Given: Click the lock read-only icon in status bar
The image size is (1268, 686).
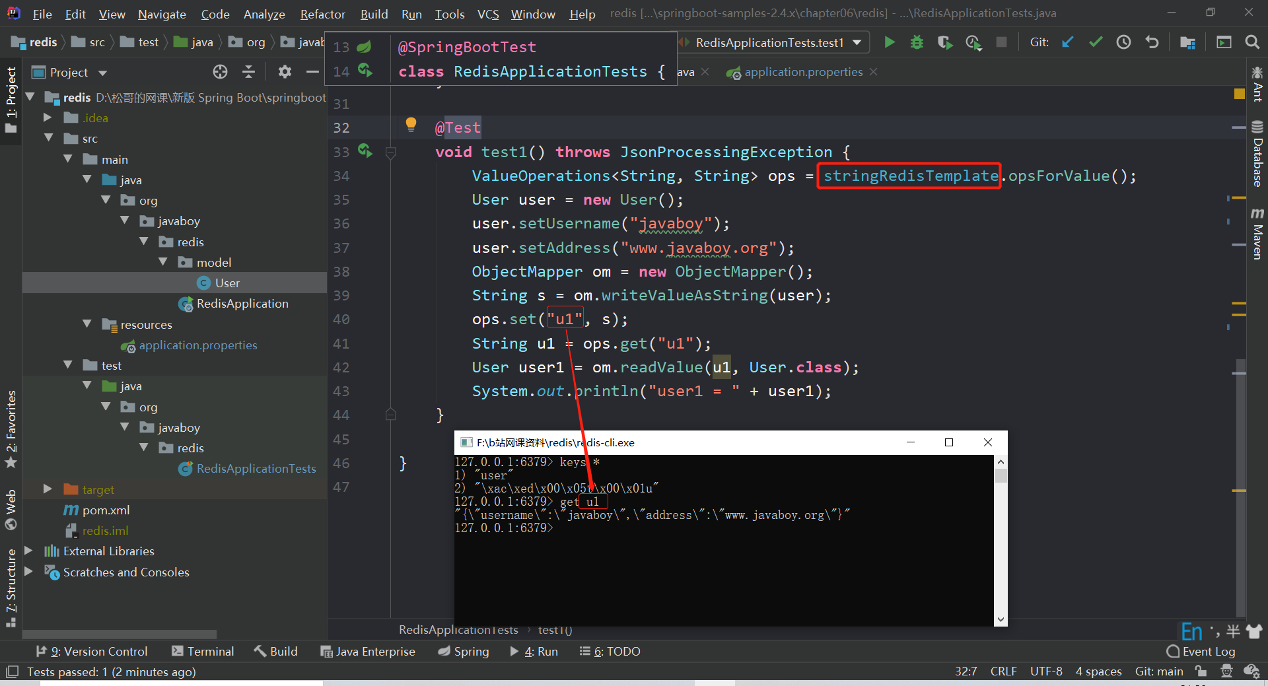Looking at the screenshot, I should click(1201, 671).
